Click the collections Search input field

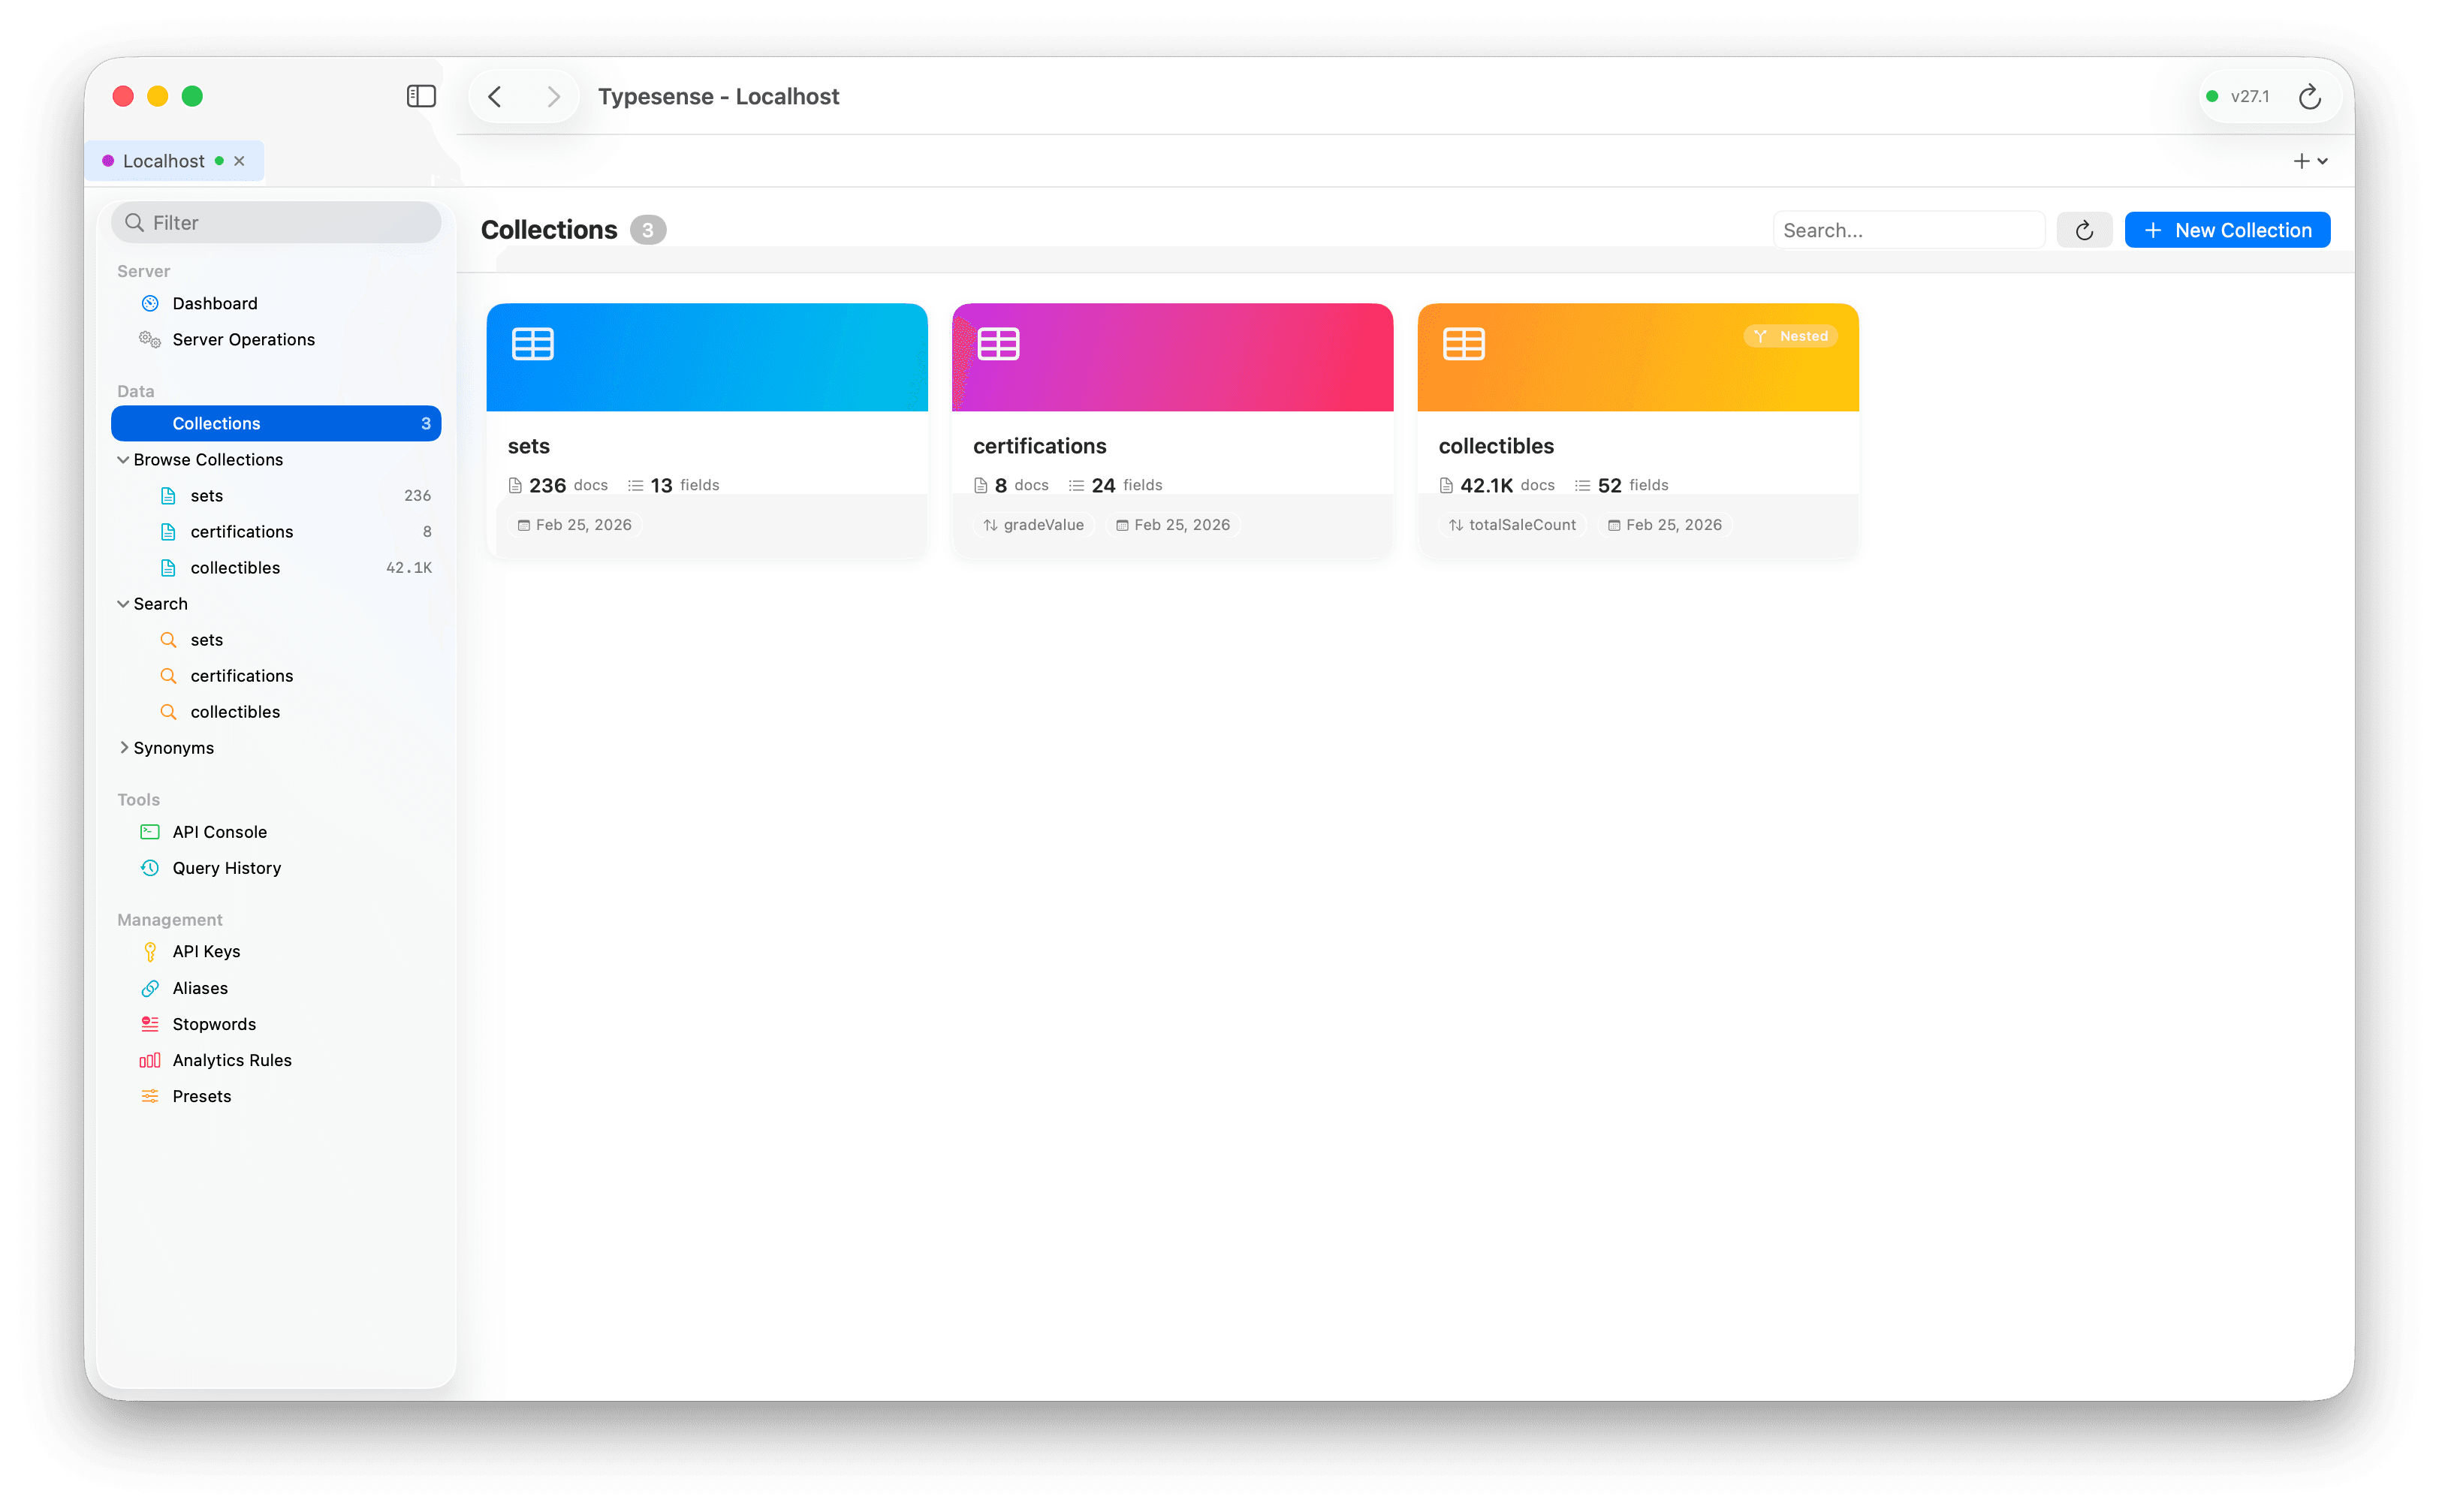(x=1907, y=230)
